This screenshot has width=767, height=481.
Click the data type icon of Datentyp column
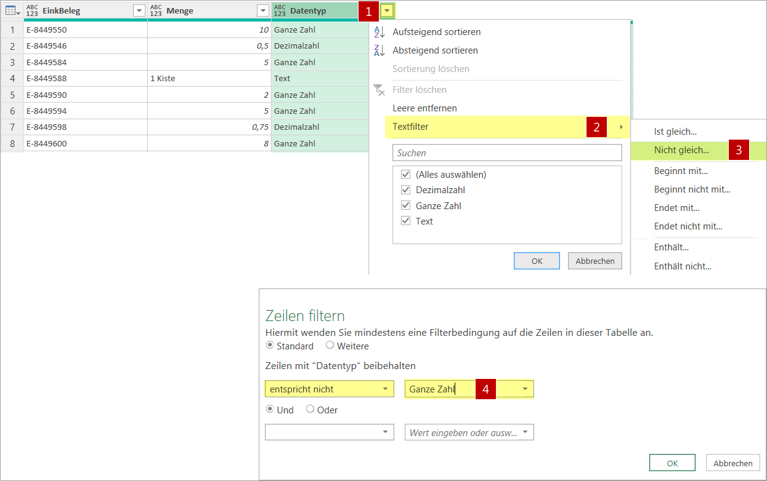click(280, 10)
